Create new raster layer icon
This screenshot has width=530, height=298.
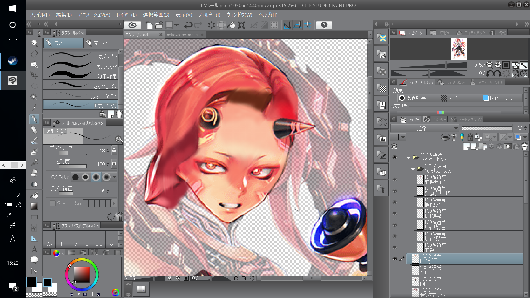click(x=466, y=146)
